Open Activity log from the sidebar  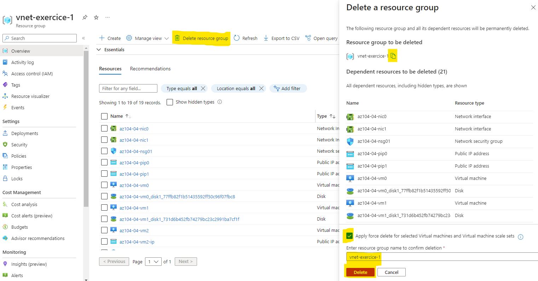pos(23,62)
